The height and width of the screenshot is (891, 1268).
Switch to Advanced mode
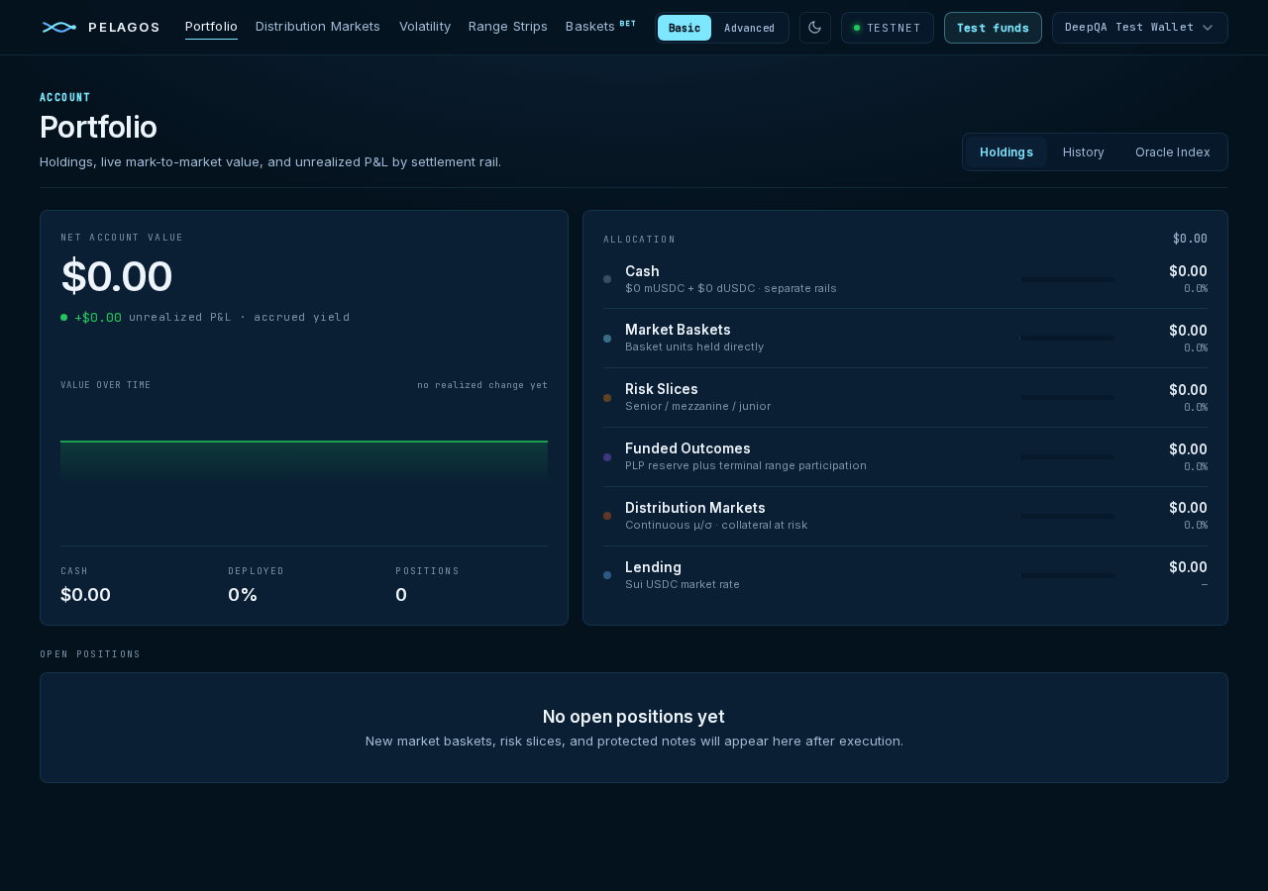tap(750, 28)
